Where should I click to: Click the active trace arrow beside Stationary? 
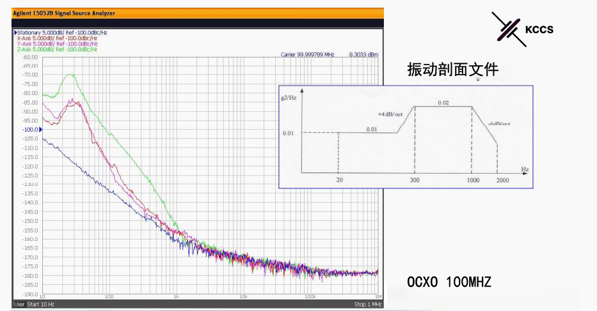coord(15,33)
